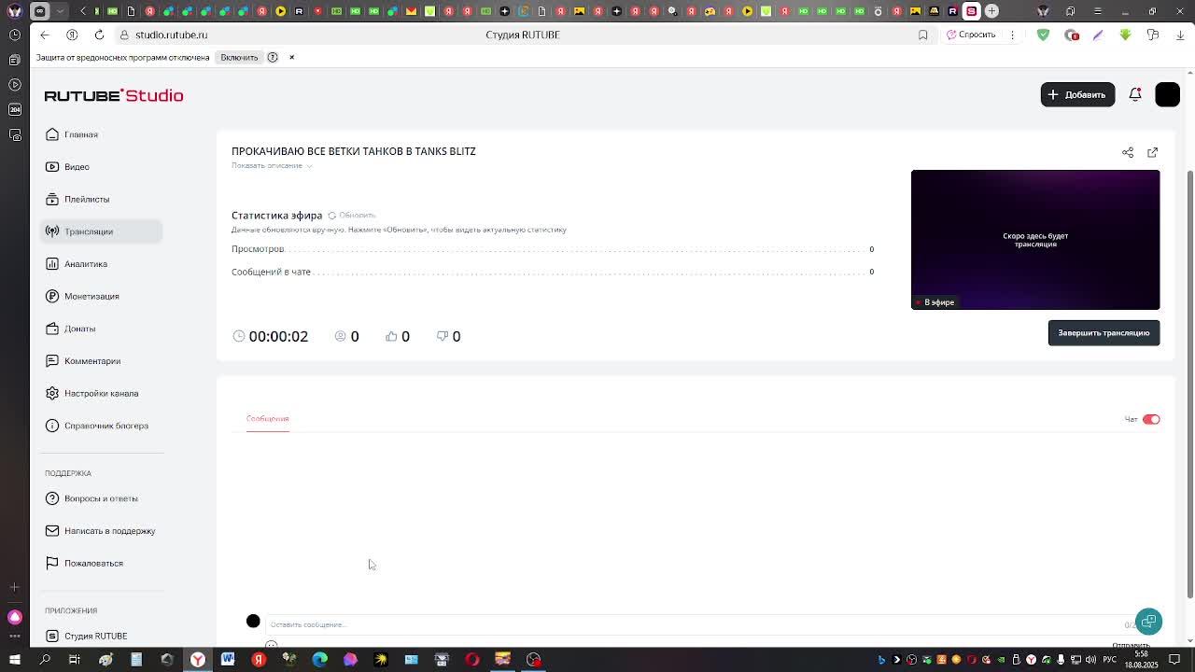Open the profile avatar menu
Screen dimensions: 1195x672
1167,94
